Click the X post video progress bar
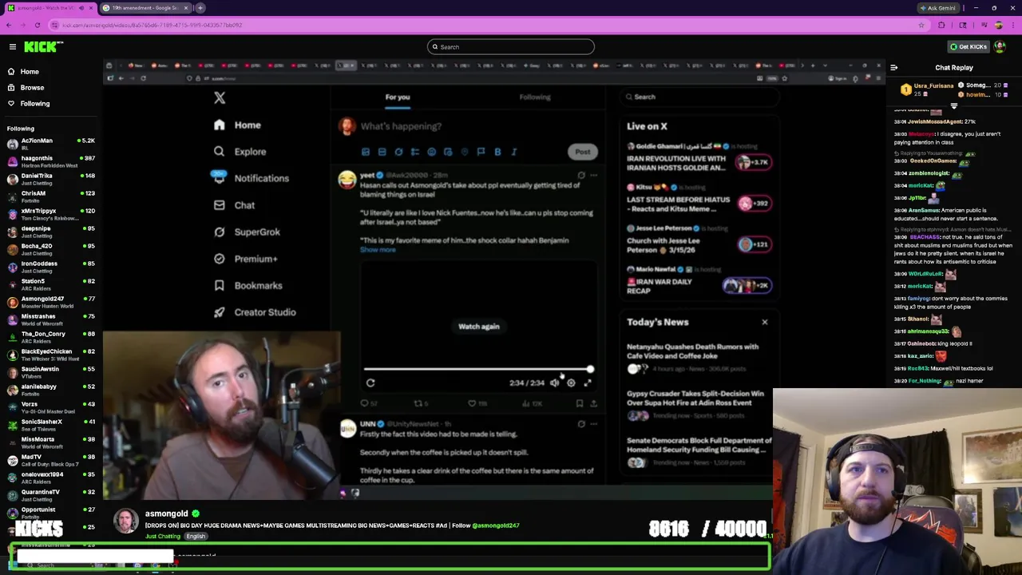Viewport: 1022px width, 575px height. click(478, 370)
